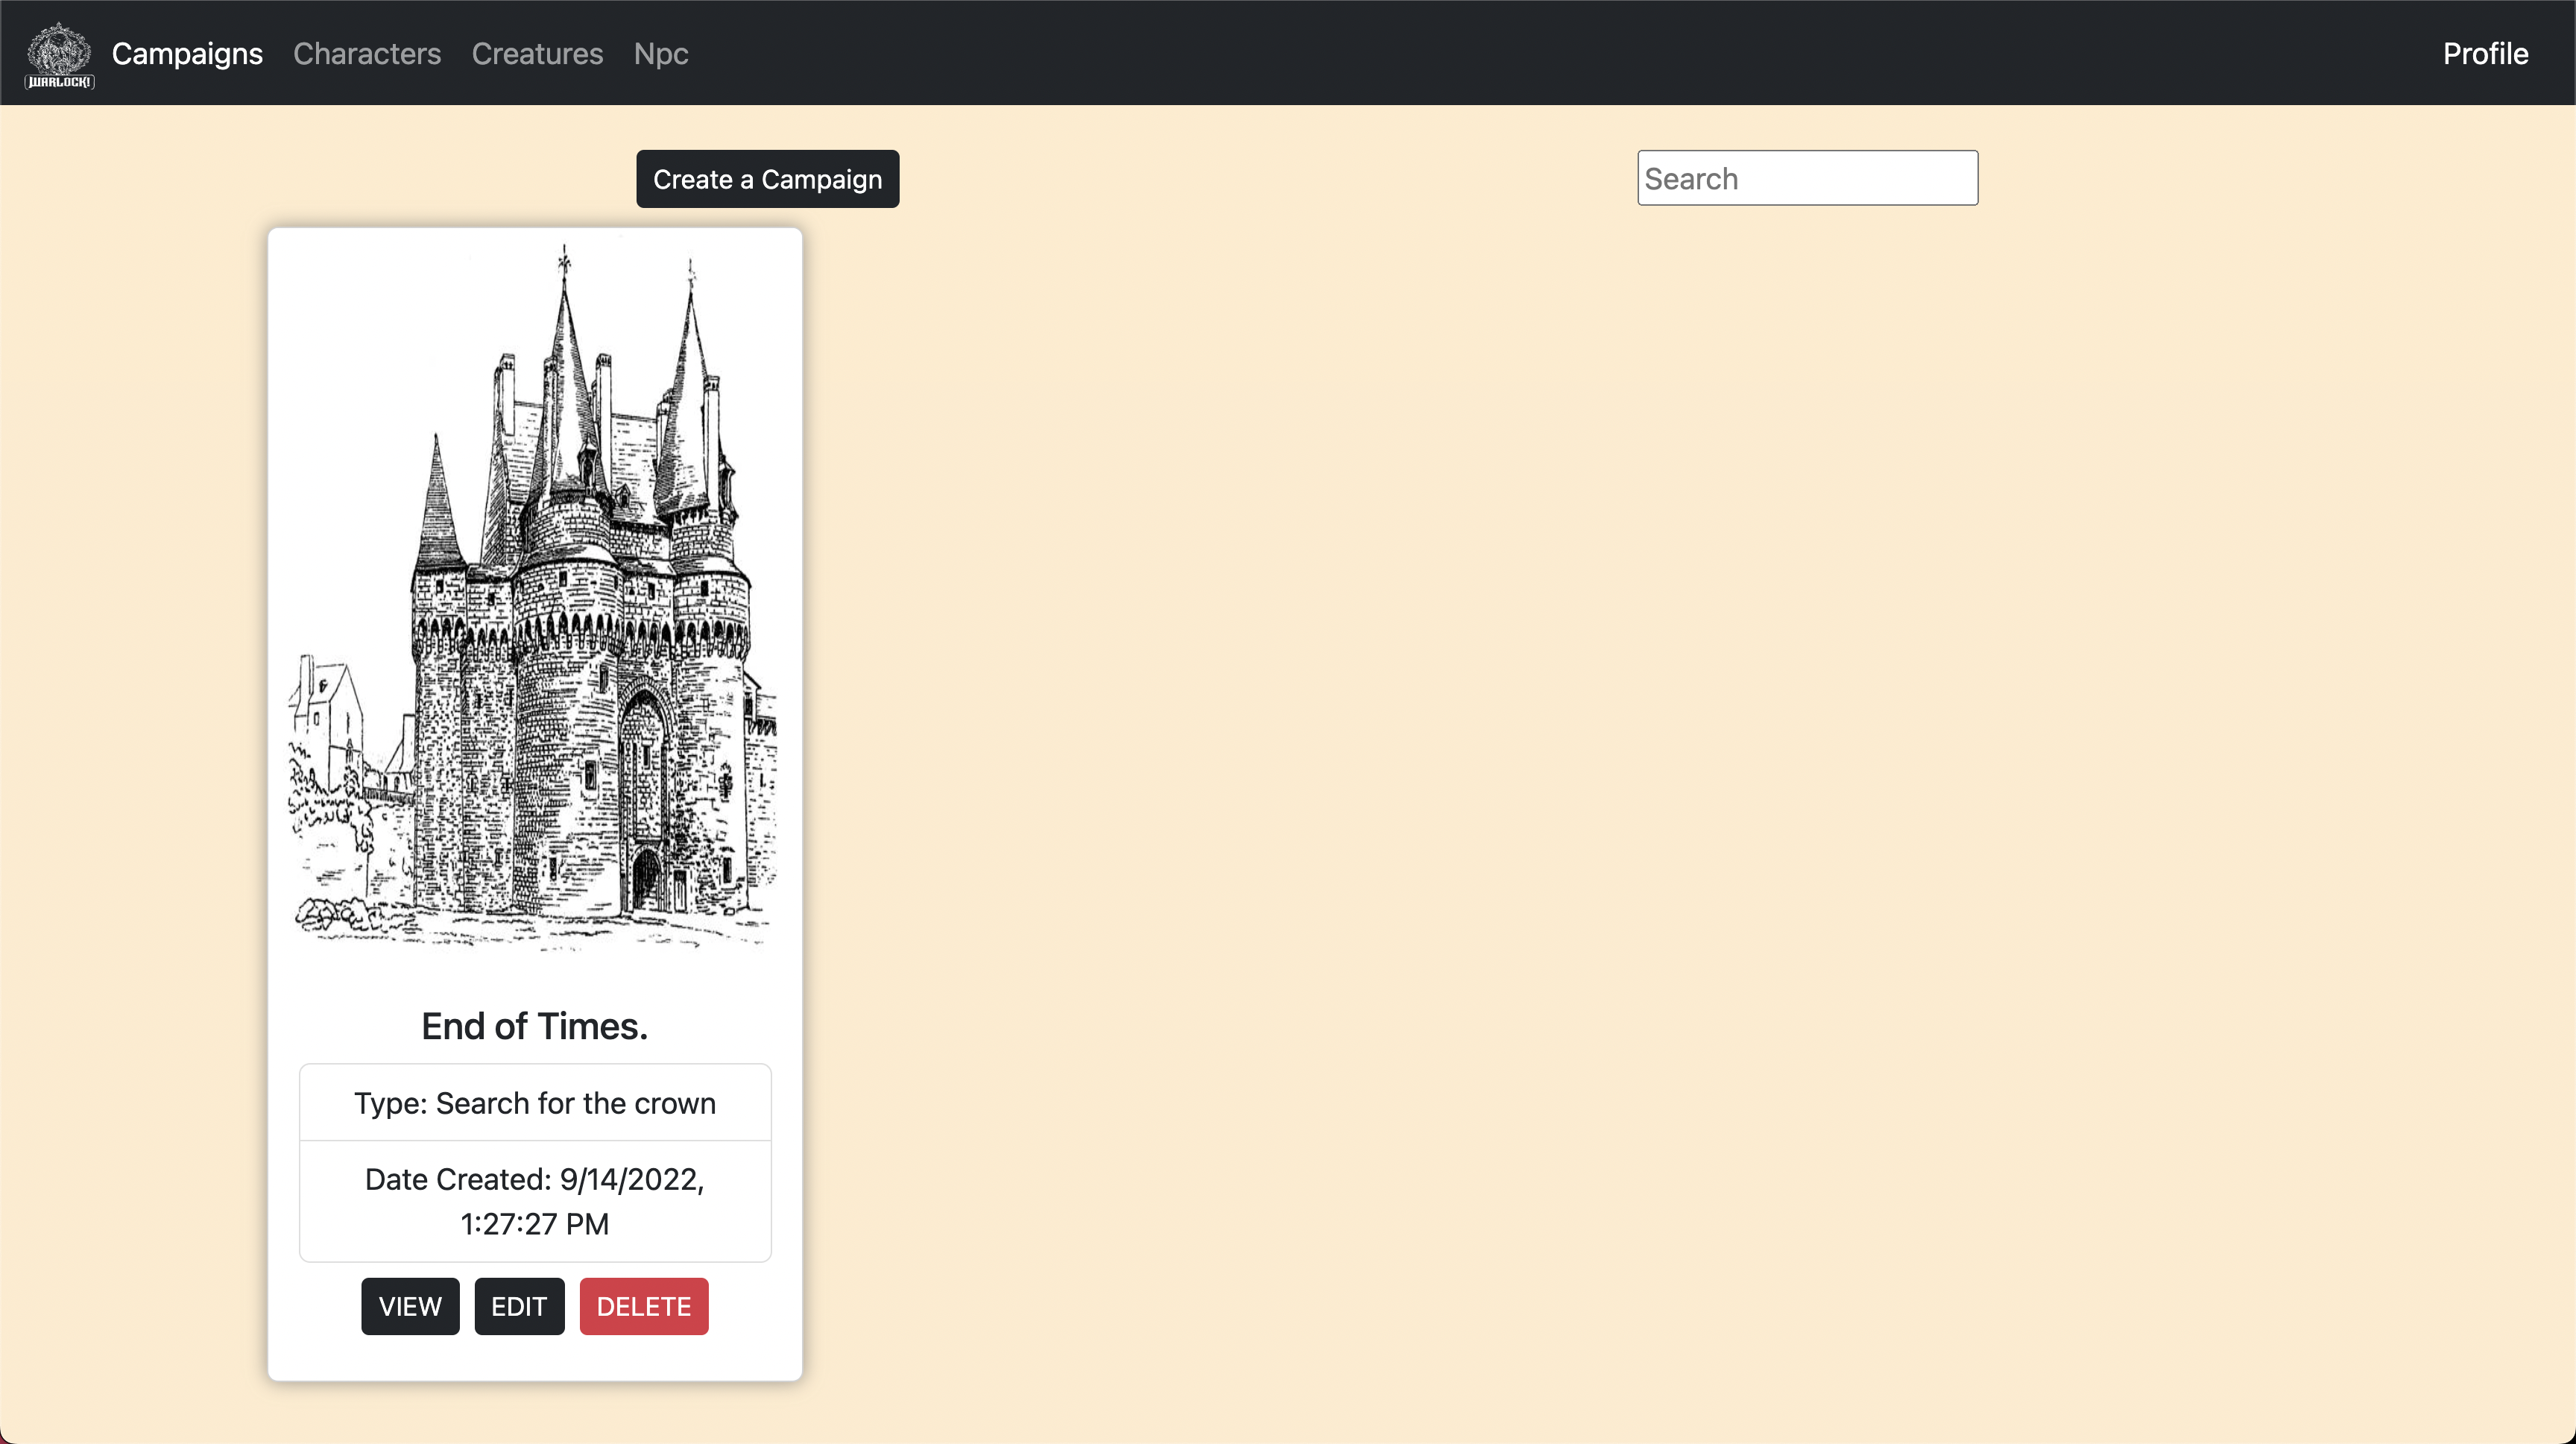Focus the search box to filter campaigns
This screenshot has width=2576, height=1444.
click(1806, 177)
